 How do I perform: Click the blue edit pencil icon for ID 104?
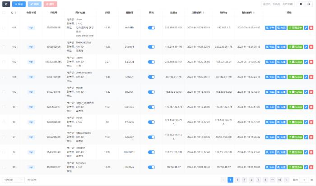coord(307,27)
